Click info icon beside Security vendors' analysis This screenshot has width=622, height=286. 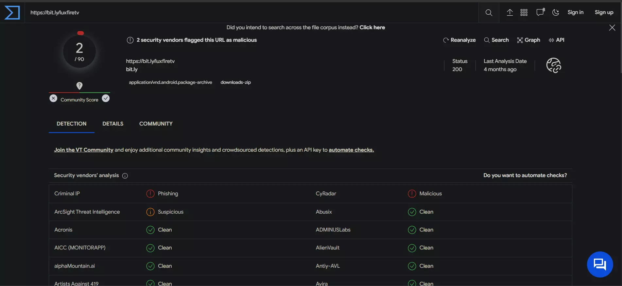point(125,176)
